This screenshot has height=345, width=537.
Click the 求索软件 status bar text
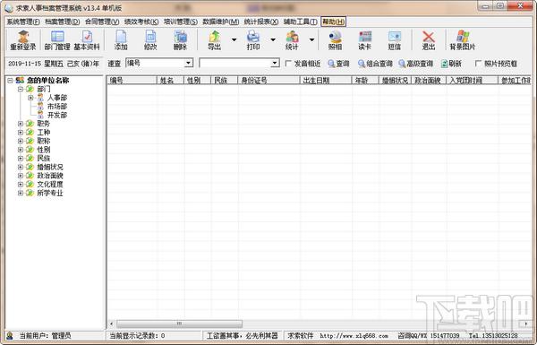(301, 336)
